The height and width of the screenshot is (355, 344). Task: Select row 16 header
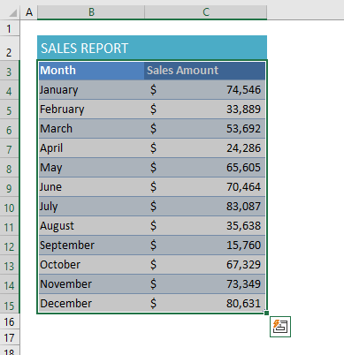point(10,321)
